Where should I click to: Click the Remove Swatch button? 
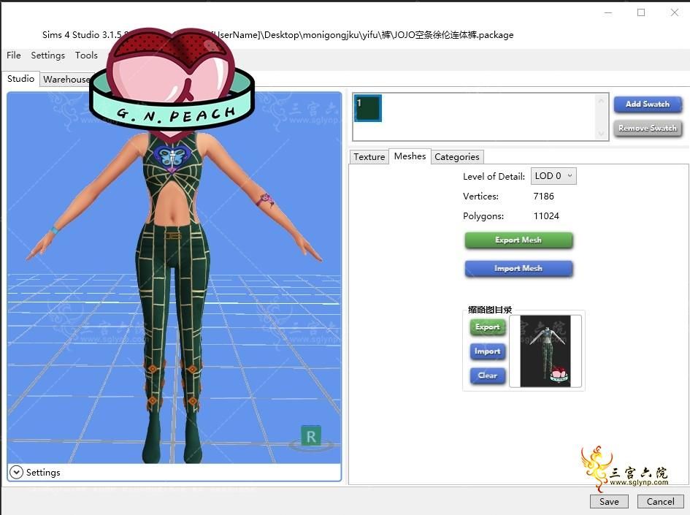click(x=648, y=128)
